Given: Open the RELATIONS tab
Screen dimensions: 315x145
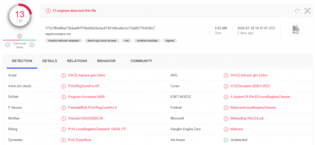Looking at the screenshot, I should pyautogui.click(x=77, y=61).
